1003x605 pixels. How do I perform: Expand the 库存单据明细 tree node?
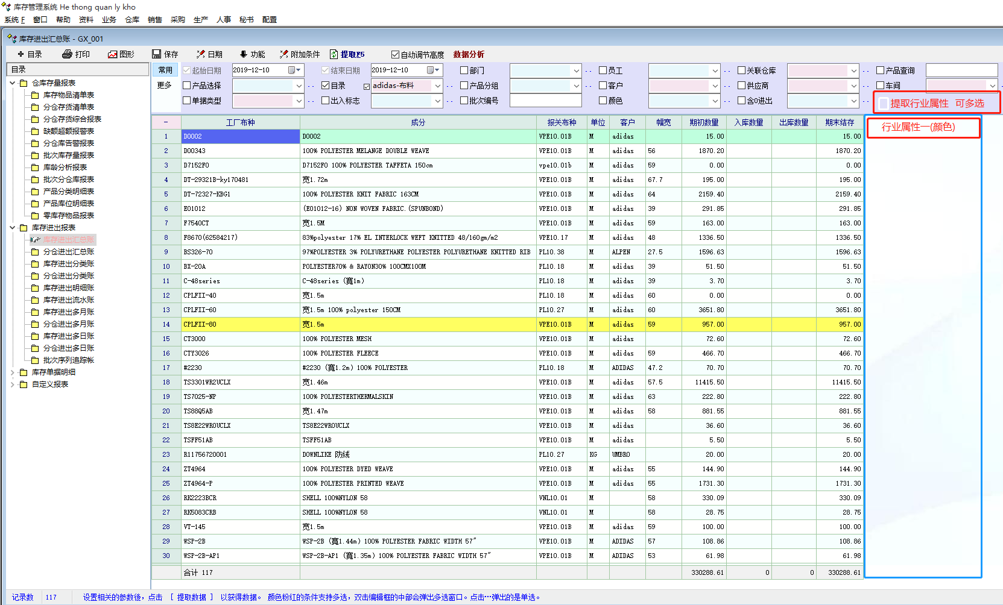click(13, 372)
